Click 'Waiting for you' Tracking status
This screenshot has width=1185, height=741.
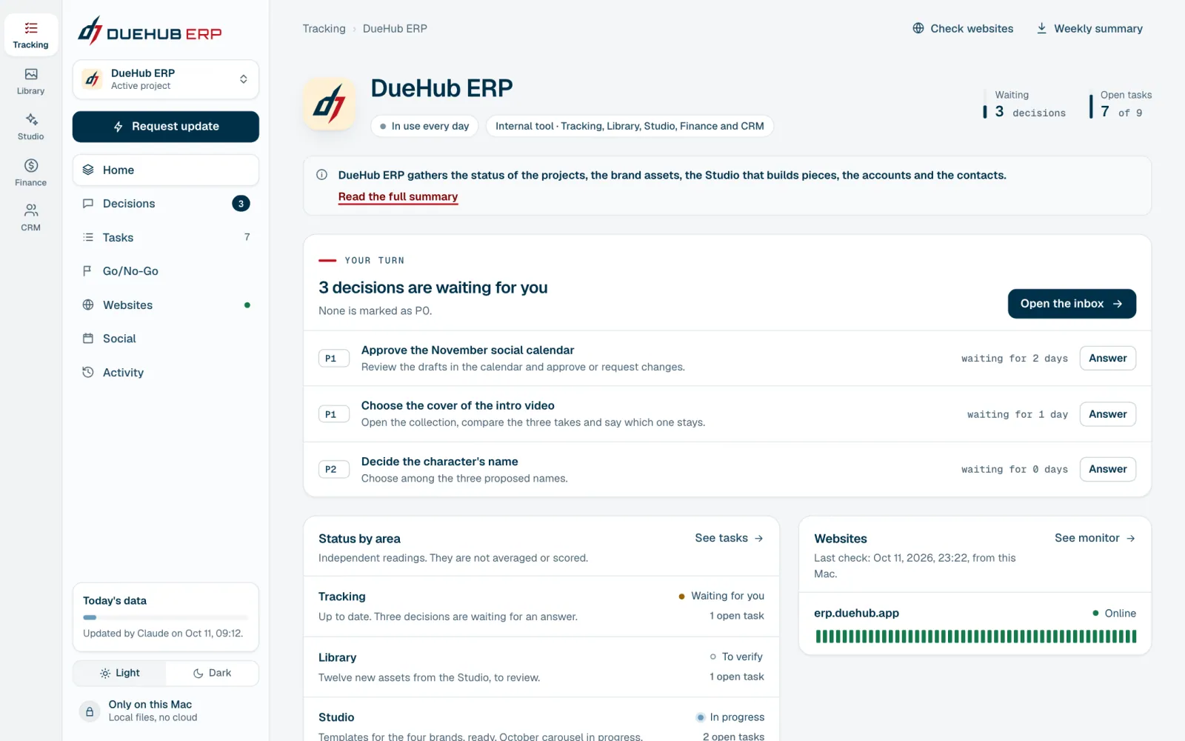[x=721, y=596]
